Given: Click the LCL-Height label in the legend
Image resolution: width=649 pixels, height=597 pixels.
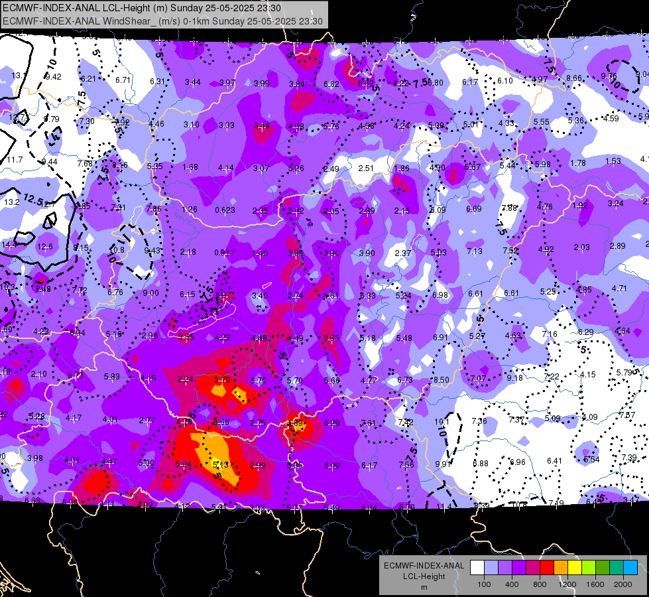Looking at the screenshot, I should coord(424,576).
